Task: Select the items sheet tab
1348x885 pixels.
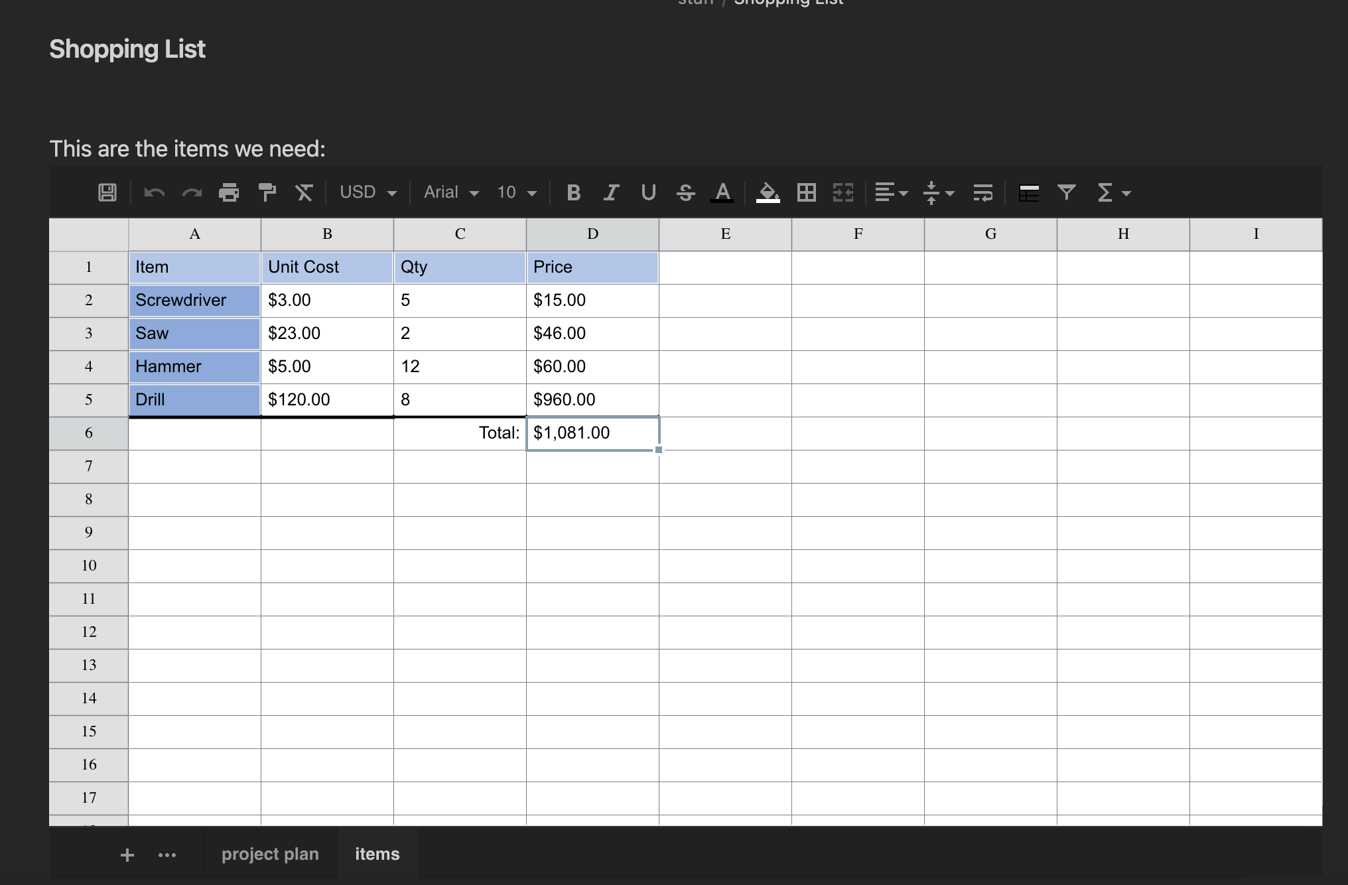Action: pos(377,854)
